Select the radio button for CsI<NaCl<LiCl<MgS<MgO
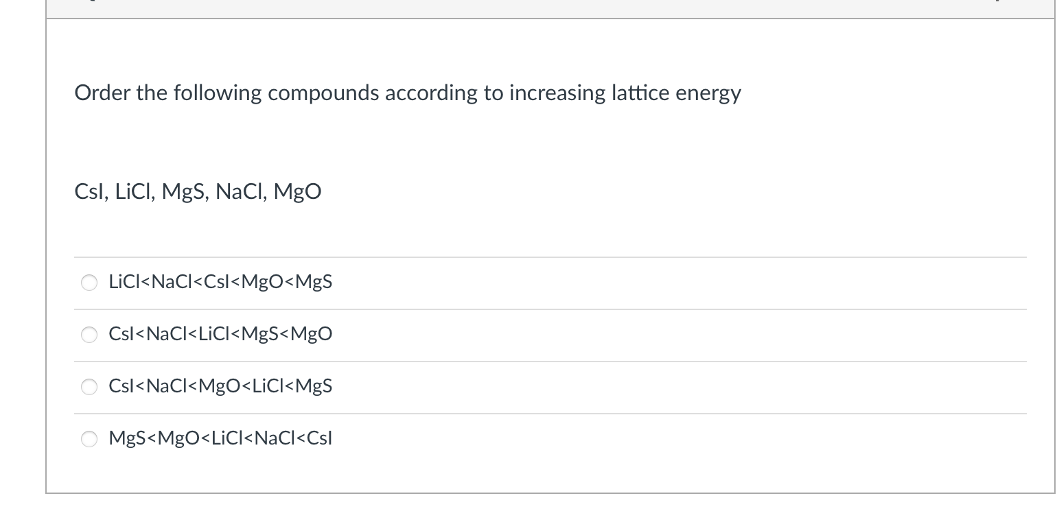1057x509 pixels. click(89, 335)
